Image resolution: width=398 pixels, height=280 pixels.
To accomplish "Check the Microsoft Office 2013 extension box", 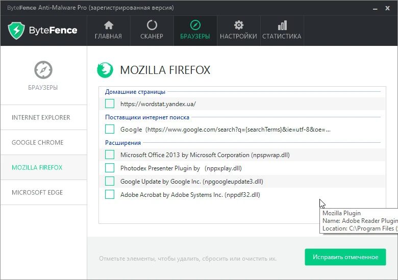I will 110,155.
